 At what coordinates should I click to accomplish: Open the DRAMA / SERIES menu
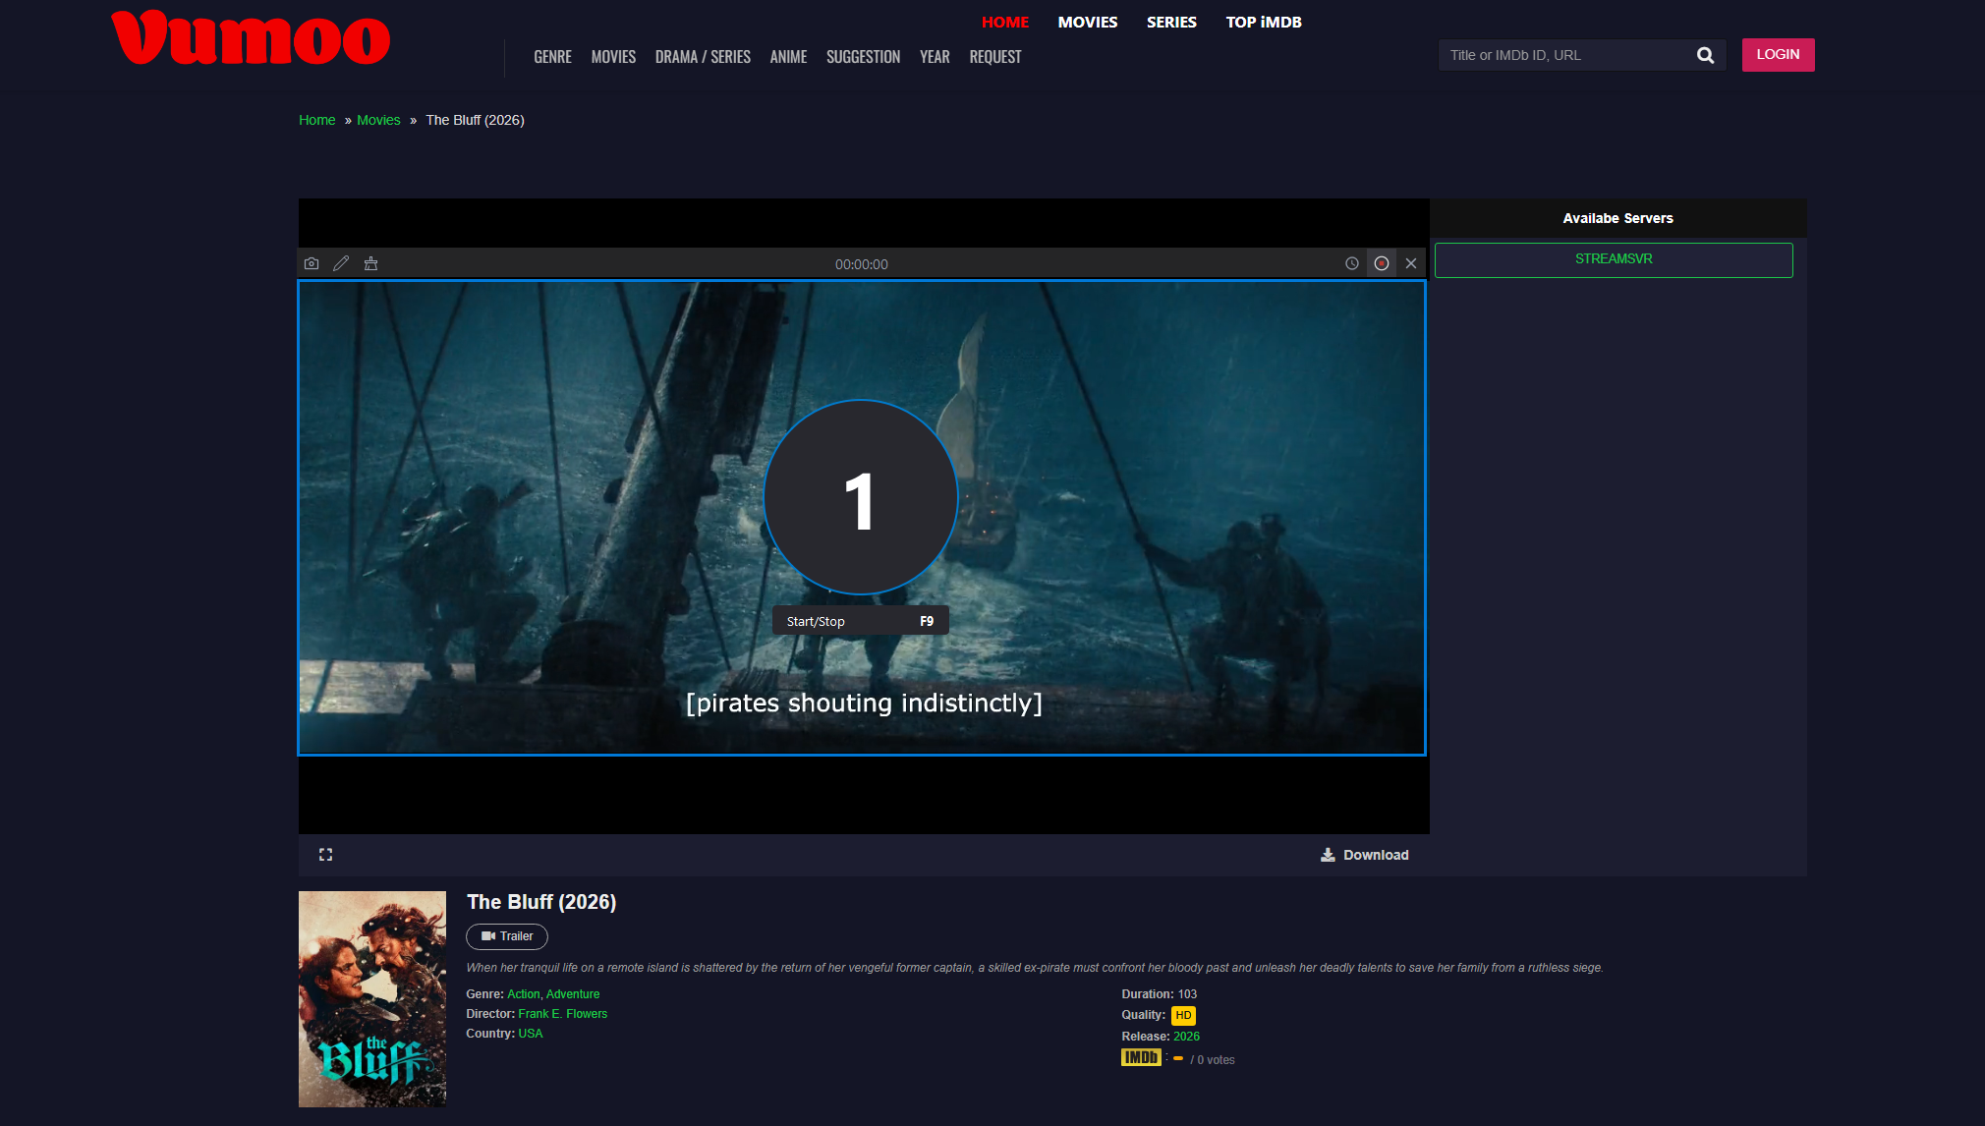[703, 57]
